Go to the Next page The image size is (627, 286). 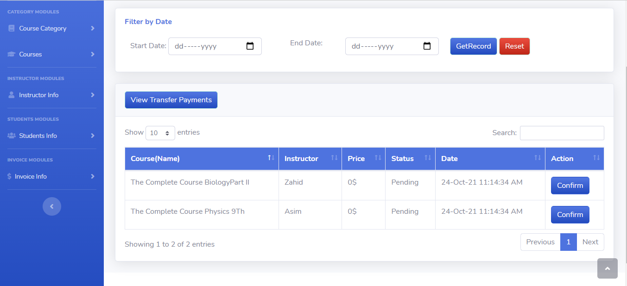[590, 242]
